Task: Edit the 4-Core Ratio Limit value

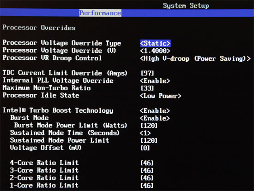Action: tap(147, 163)
